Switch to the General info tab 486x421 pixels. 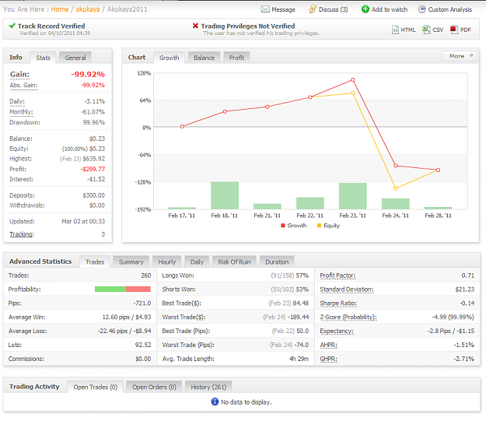(75, 58)
